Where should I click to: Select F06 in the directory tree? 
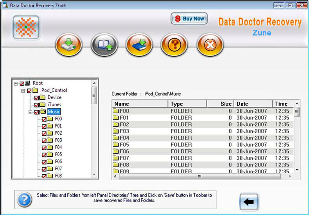tap(58, 161)
